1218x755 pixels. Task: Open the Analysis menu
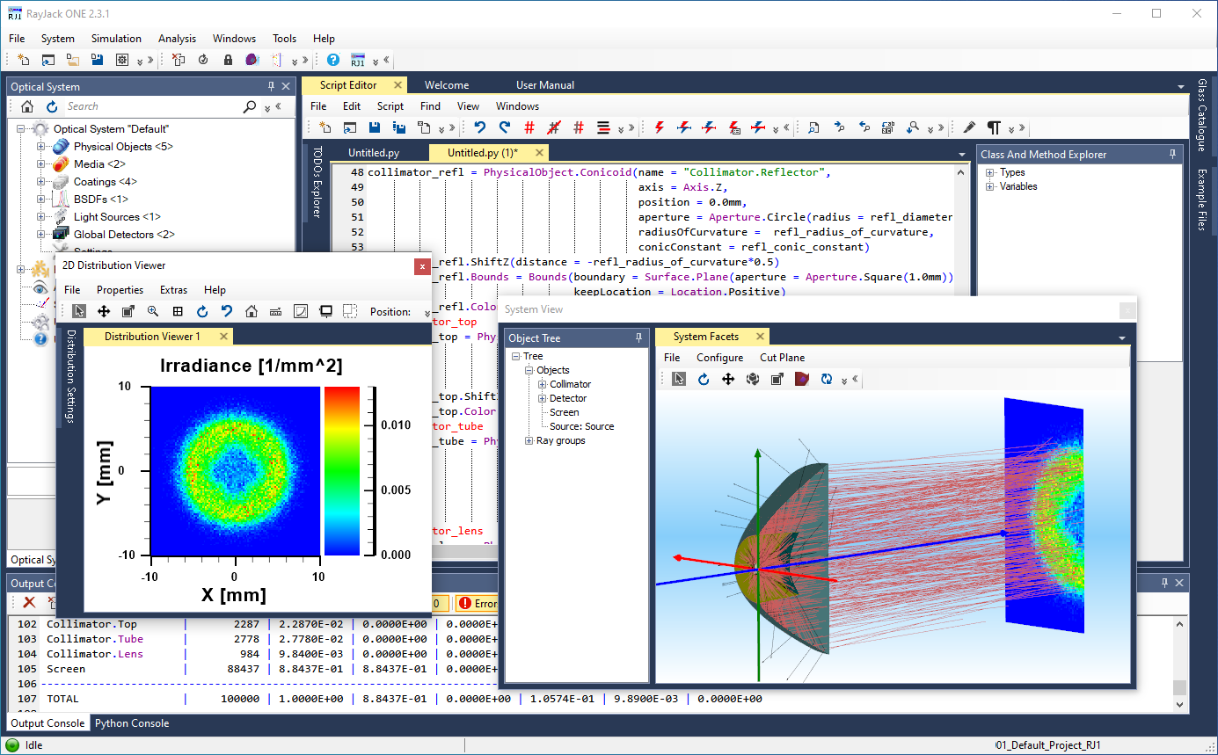click(177, 39)
